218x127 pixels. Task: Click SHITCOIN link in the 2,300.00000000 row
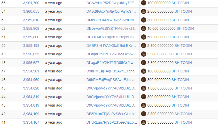coord(183,46)
